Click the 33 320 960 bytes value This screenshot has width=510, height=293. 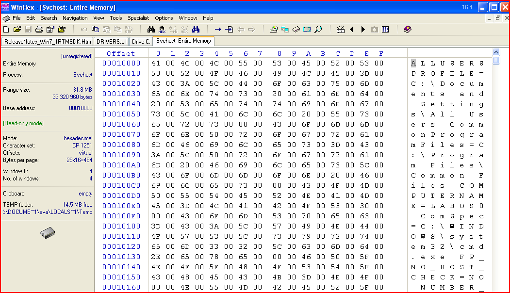(x=72, y=97)
